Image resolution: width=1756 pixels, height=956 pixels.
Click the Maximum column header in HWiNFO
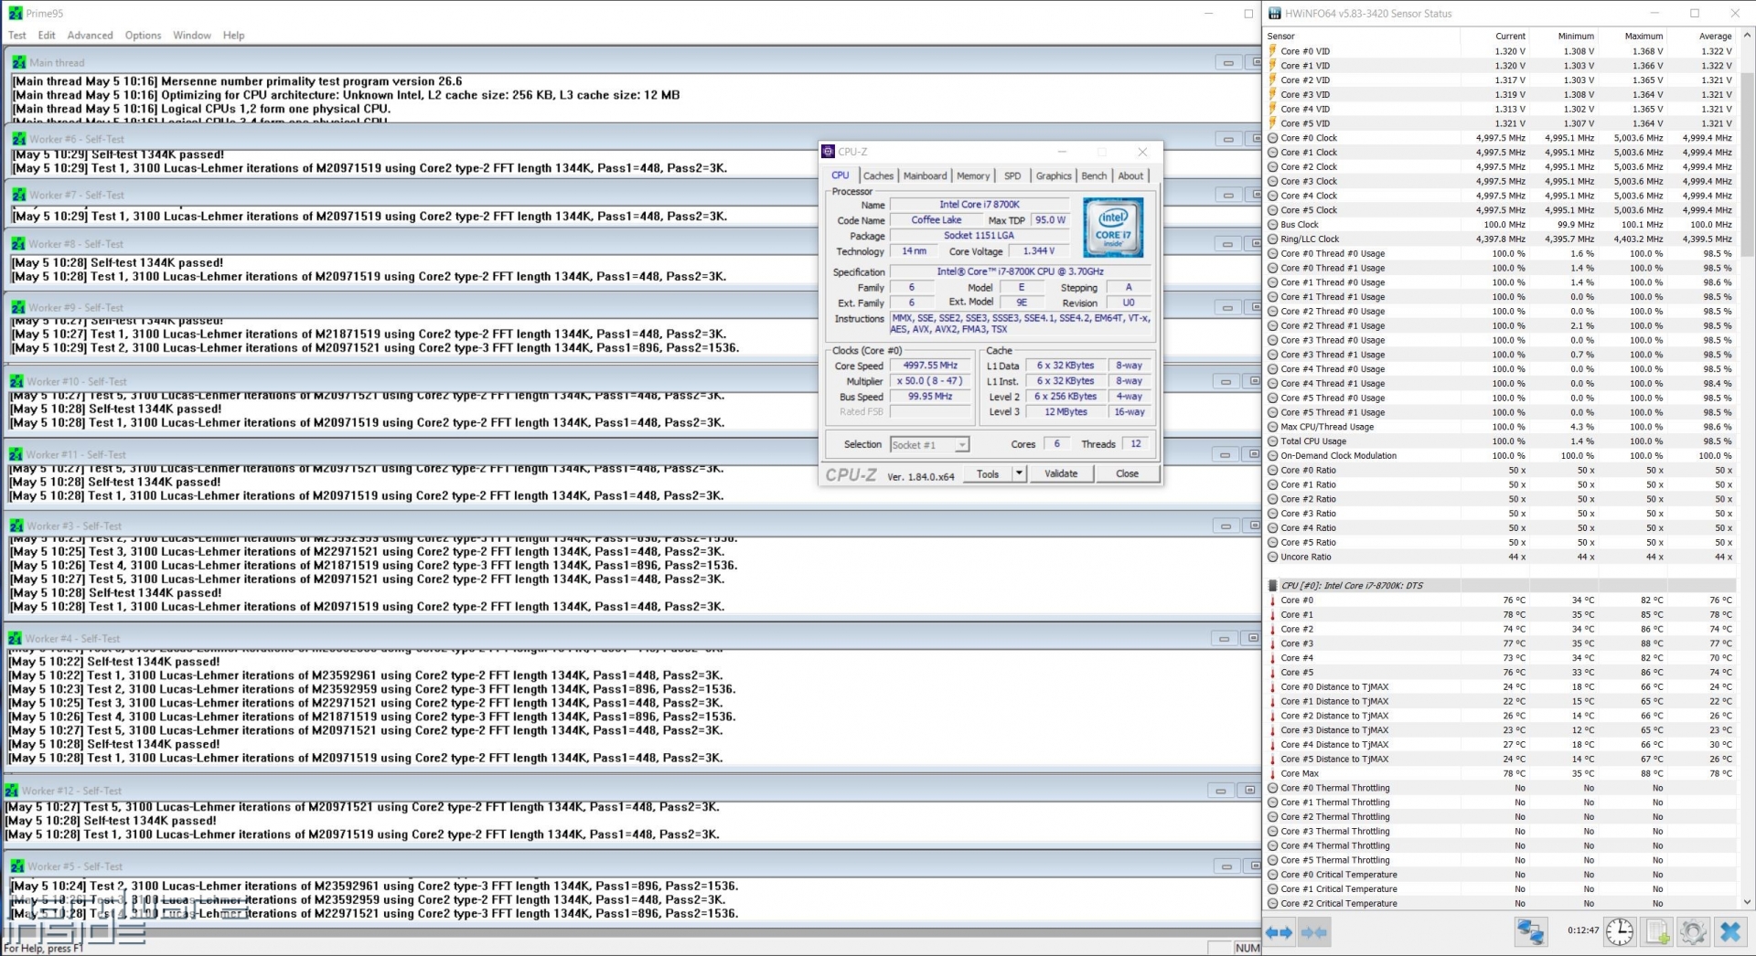(1633, 37)
